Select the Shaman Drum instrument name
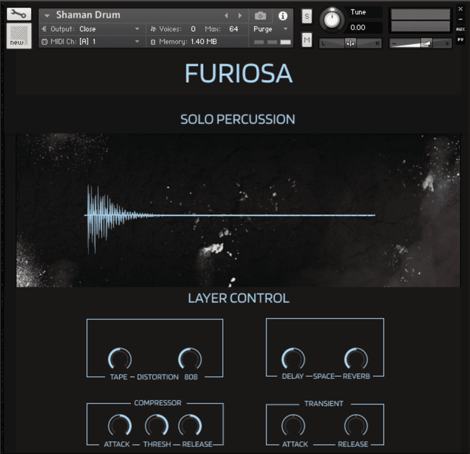Screen dimensions: 470x454 click(x=88, y=15)
